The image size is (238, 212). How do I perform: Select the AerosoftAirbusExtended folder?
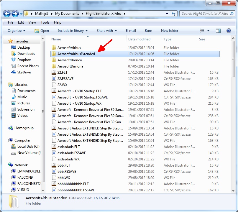point(135,54)
